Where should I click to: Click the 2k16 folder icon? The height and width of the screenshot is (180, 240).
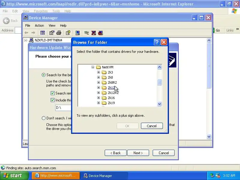pos(104,98)
